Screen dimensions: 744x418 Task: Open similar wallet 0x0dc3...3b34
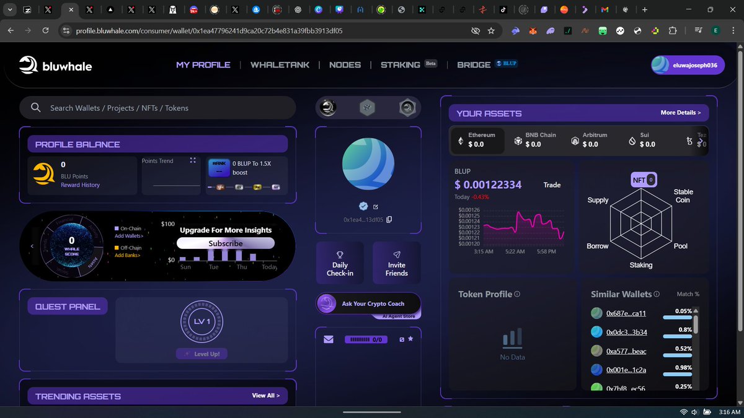(626, 332)
